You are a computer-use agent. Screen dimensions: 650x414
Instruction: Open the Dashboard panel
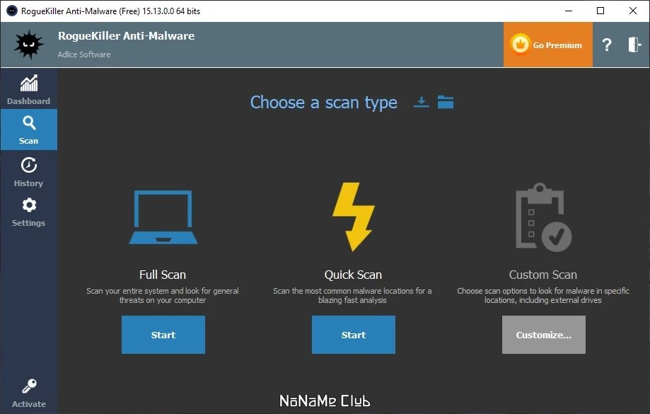point(28,90)
